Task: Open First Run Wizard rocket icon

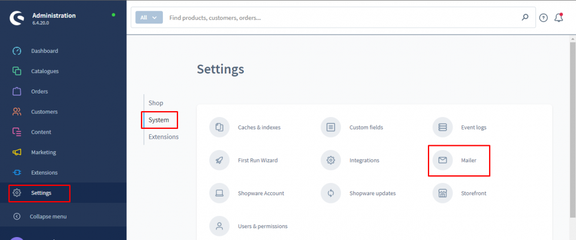Action: point(219,160)
